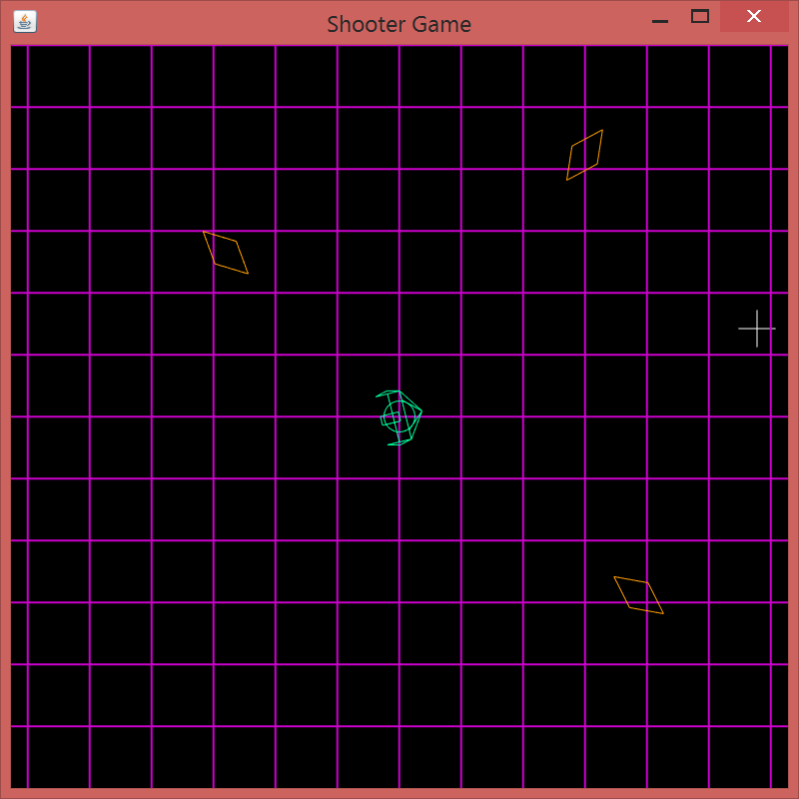Shoot the orange diamond enemy at bottom right
799x799 pixels.
638,595
